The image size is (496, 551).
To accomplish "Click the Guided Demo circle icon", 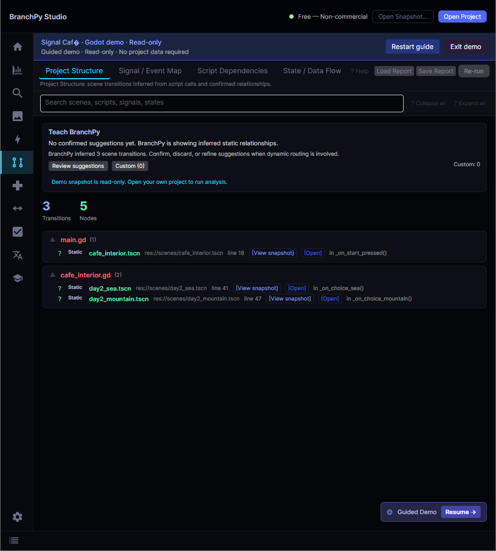I will point(390,512).
